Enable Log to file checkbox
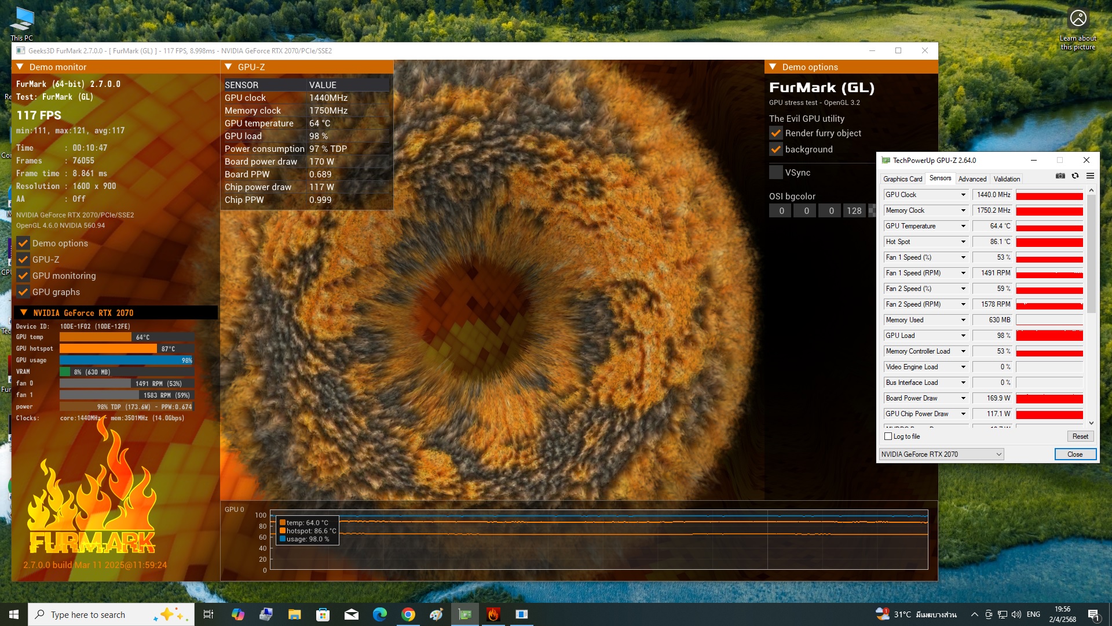Viewport: 1112px width, 626px height. coord(888,436)
